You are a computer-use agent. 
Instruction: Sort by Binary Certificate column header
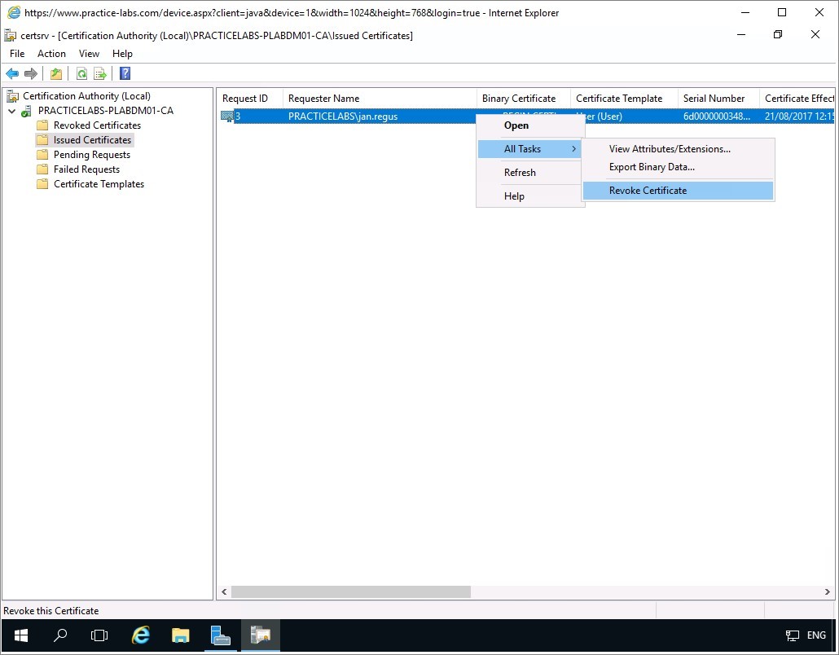(523, 99)
